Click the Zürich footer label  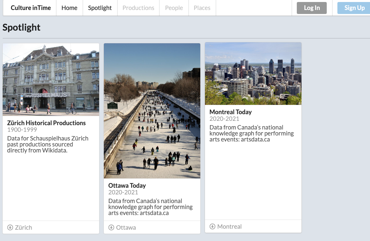[x=24, y=227]
